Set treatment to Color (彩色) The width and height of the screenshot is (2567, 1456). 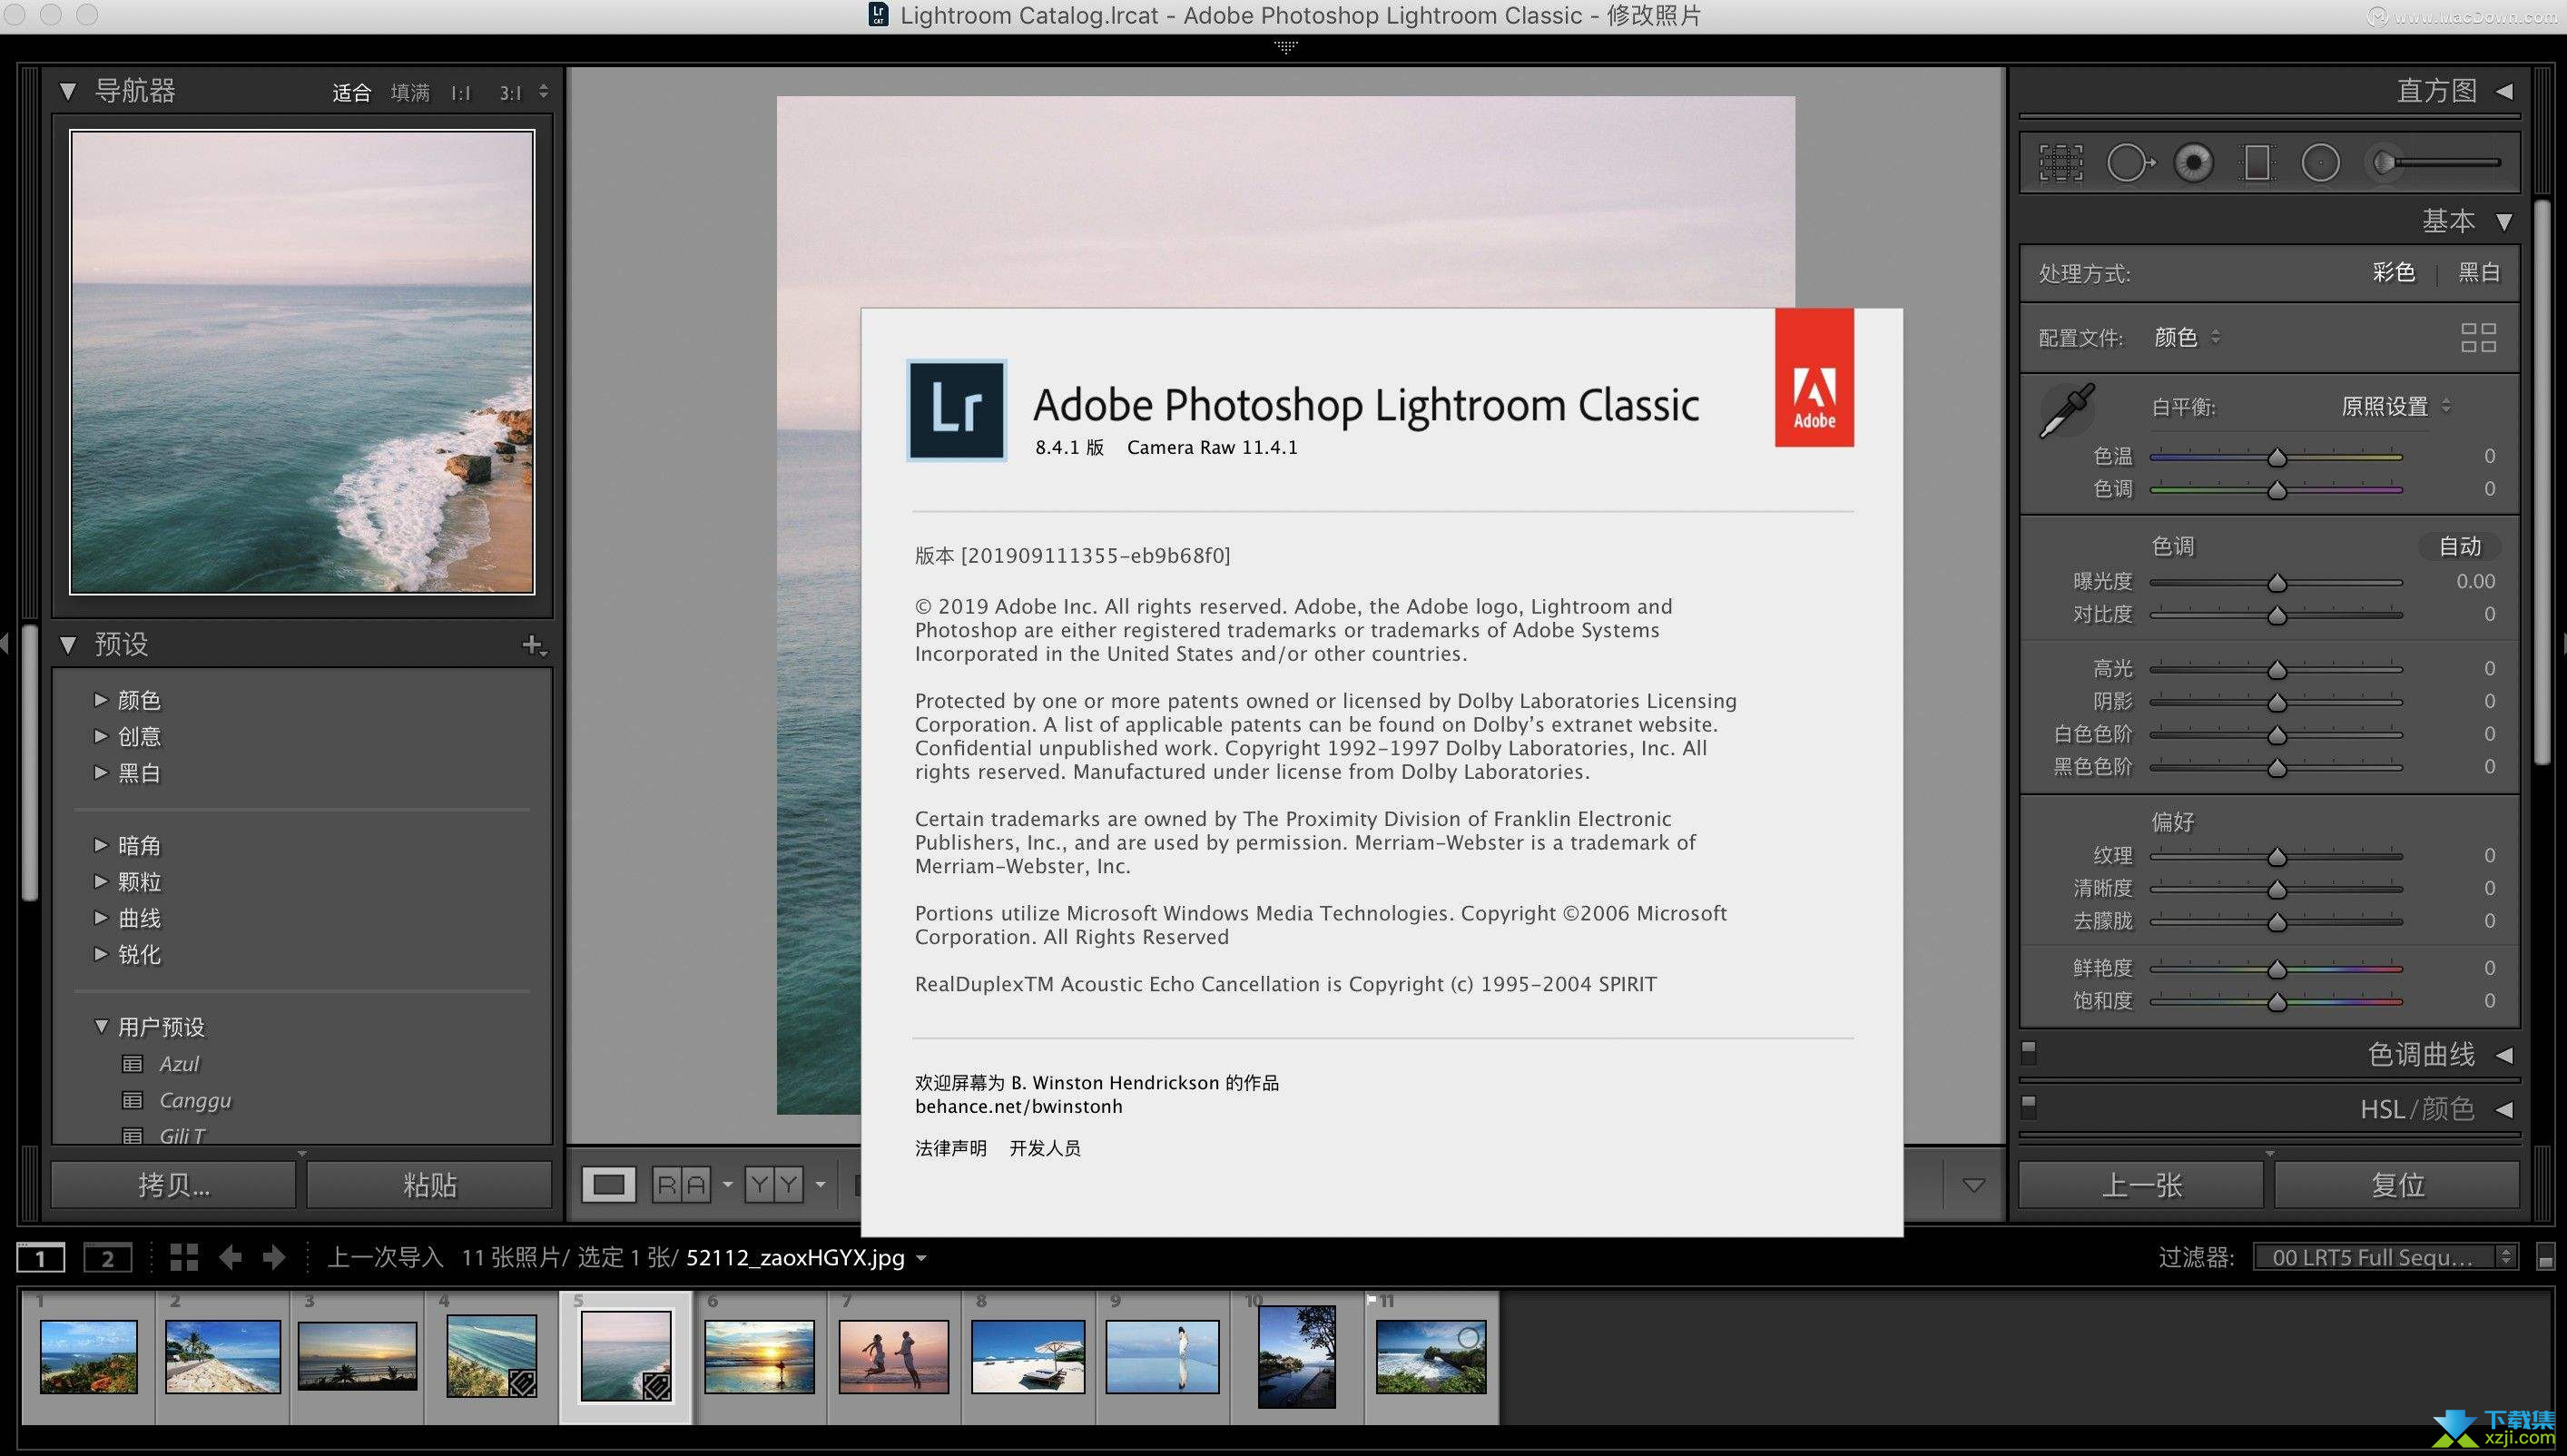(x=2393, y=272)
